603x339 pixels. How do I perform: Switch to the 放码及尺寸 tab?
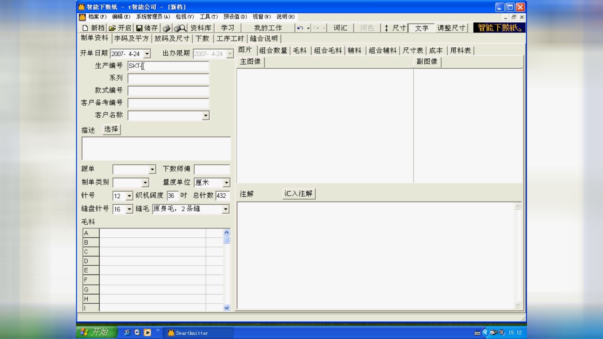[x=172, y=39]
